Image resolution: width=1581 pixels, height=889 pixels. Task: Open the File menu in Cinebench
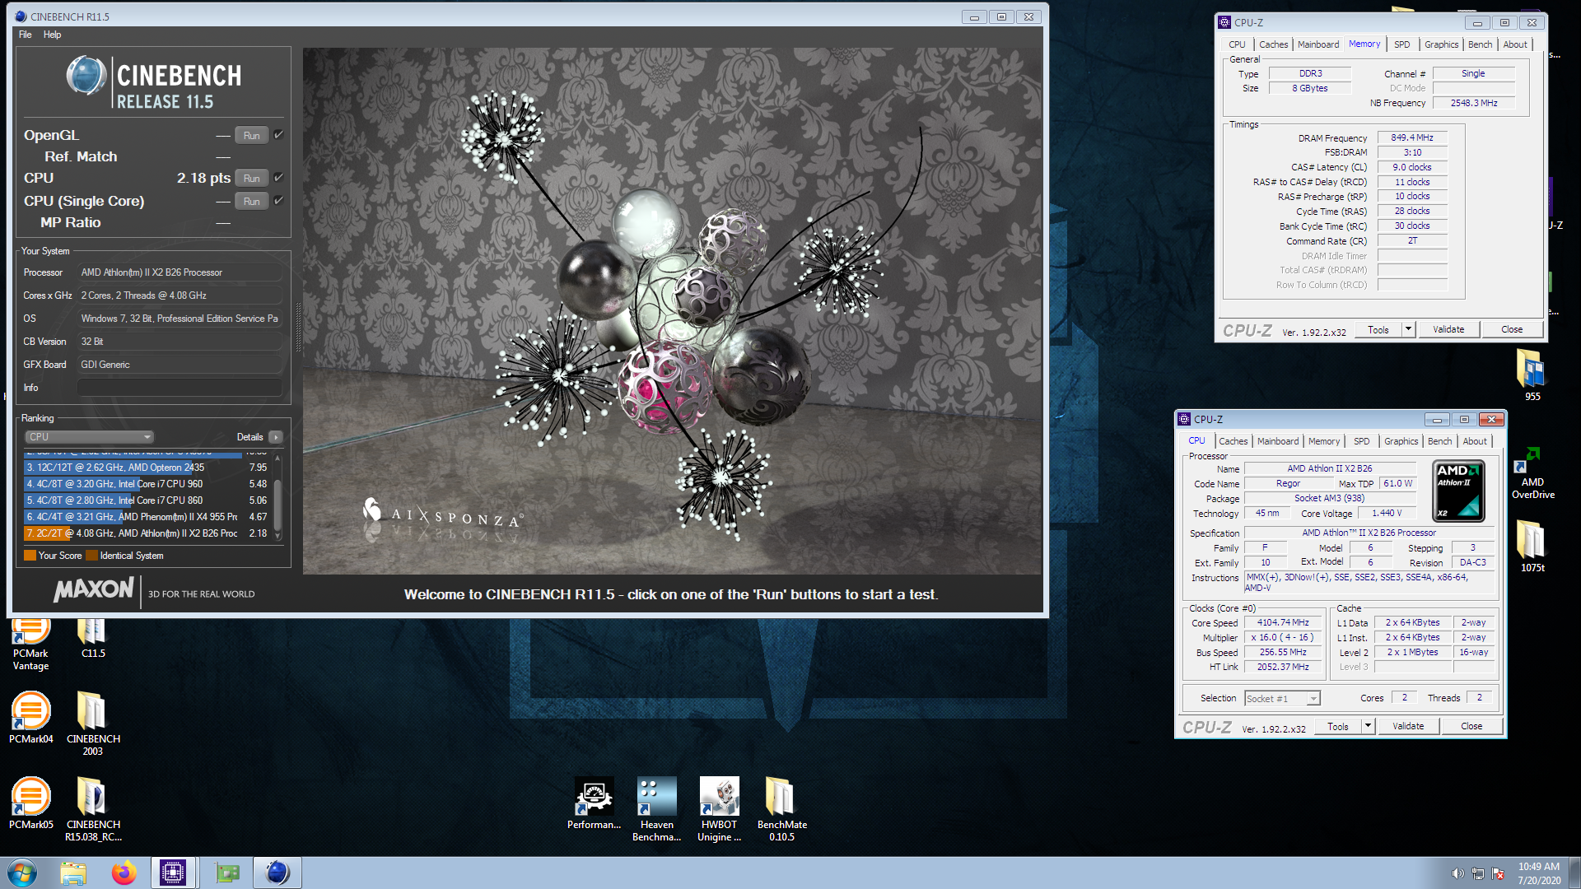(26, 35)
